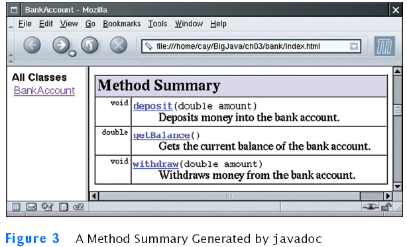
Task: Click the Mozilla M throbber logo
Action: pos(384,46)
